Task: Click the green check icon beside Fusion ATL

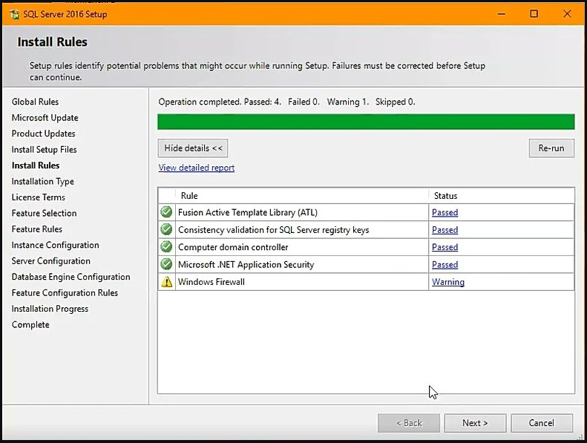Action: coord(166,212)
